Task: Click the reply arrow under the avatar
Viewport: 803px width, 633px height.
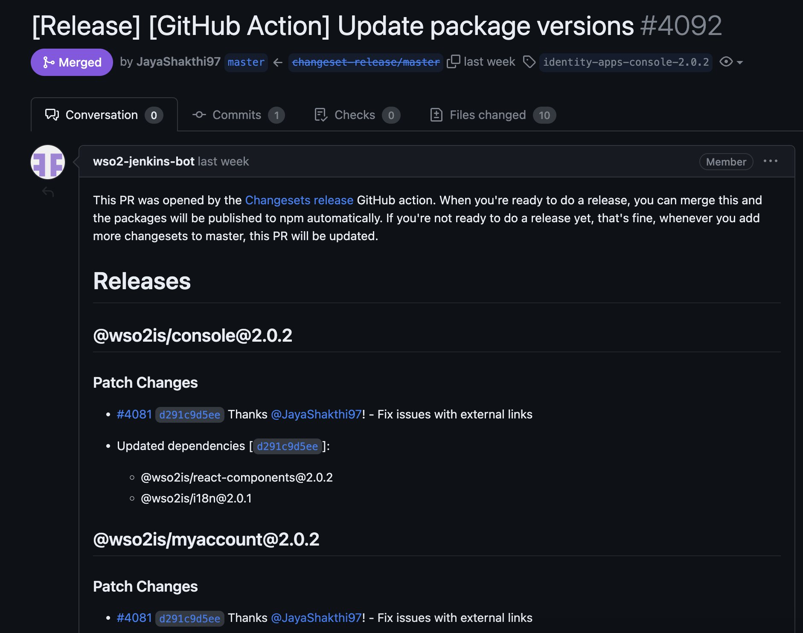Action: tap(48, 192)
